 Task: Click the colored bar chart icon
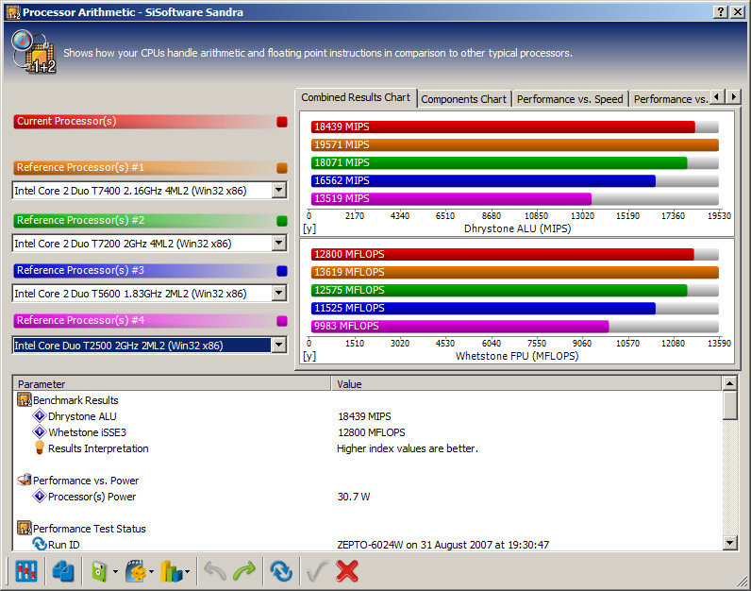[172, 571]
